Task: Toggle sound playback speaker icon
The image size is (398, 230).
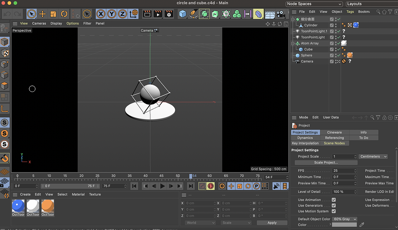Action: (x=276, y=186)
